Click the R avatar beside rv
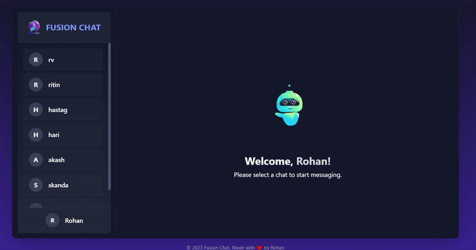Viewport: 476px width, 250px height. click(36, 60)
